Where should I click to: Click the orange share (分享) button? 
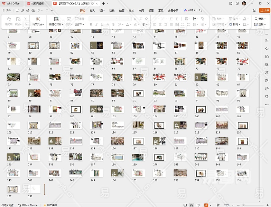pyautogui.click(x=264, y=10)
